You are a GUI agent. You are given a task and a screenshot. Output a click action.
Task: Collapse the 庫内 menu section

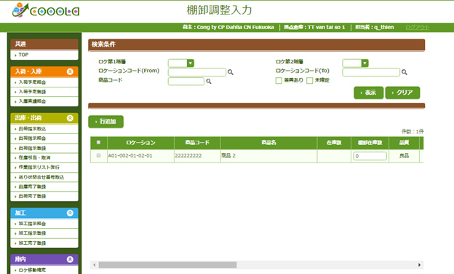pyautogui.click(x=70, y=259)
